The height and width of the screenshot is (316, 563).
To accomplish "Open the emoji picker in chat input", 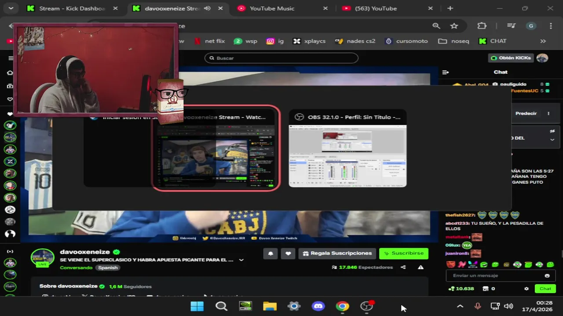I will (x=547, y=276).
